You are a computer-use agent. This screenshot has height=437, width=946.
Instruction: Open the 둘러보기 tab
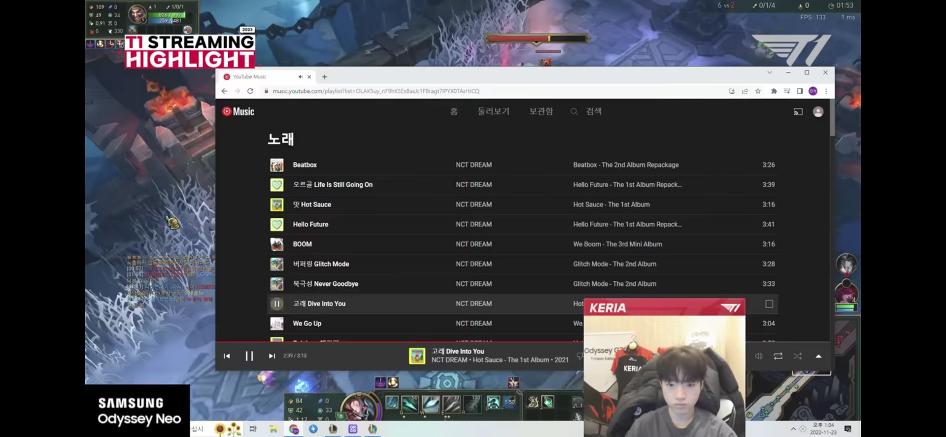(493, 111)
